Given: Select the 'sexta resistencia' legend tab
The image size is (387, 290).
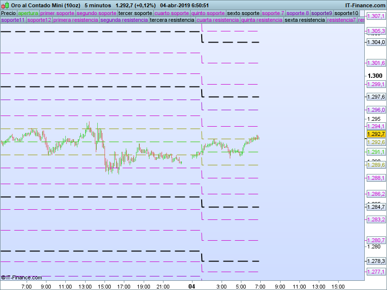Looking at the screenshot, I should click(x=305, y=20).
